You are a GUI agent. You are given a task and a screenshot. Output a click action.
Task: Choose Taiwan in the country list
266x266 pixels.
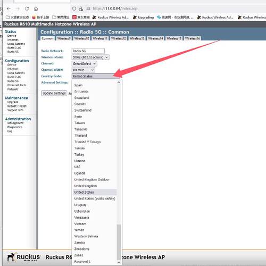coord(80,123)
